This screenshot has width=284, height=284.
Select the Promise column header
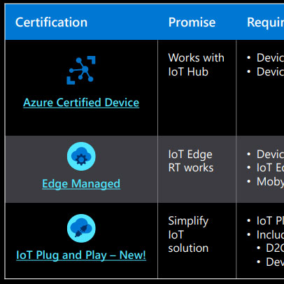pyautogui.click(x=192, y=22)
